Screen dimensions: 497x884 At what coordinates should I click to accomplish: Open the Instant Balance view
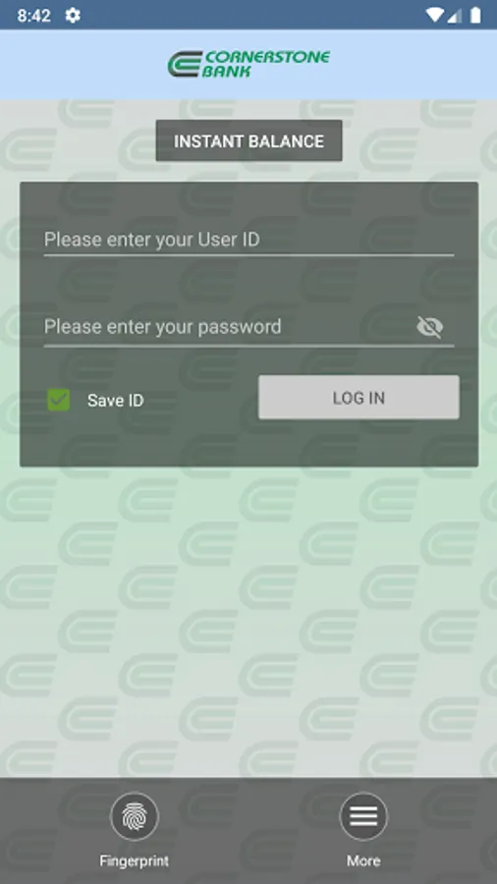pyautogui.click(x=248, y=140)
